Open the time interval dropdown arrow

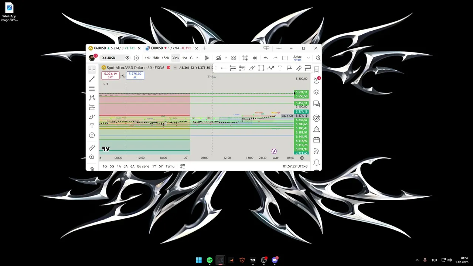coord(197,58)
